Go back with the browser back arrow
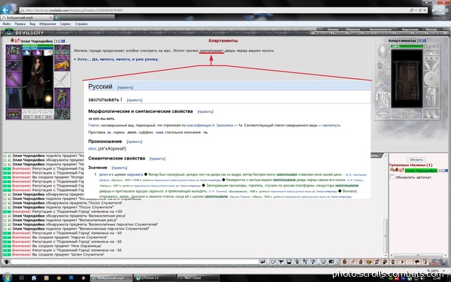This screenshot has height=282, width=451. pyautogui.click(x=5, y=10)
